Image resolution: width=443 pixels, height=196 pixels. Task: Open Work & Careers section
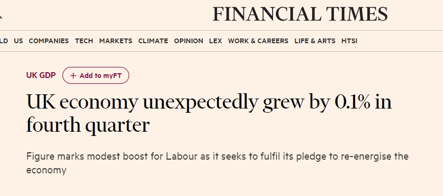(x=258, y=41)
